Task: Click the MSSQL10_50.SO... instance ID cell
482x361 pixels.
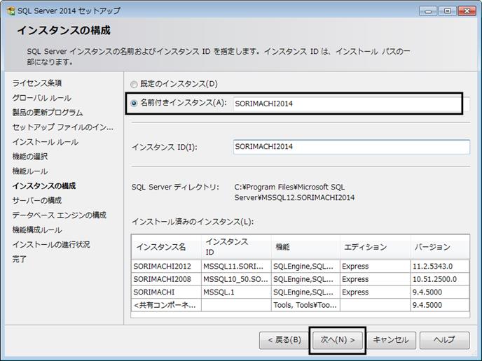Action: pos(236,279)
